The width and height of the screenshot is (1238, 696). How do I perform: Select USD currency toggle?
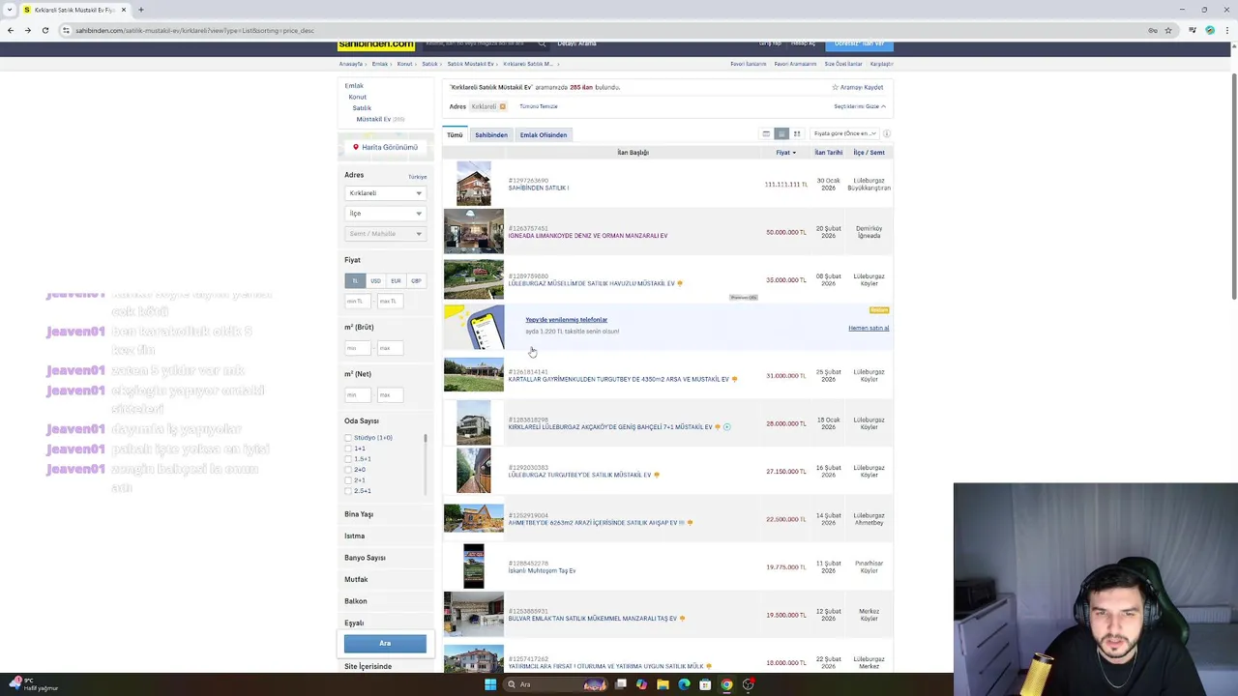coord(375,280)
